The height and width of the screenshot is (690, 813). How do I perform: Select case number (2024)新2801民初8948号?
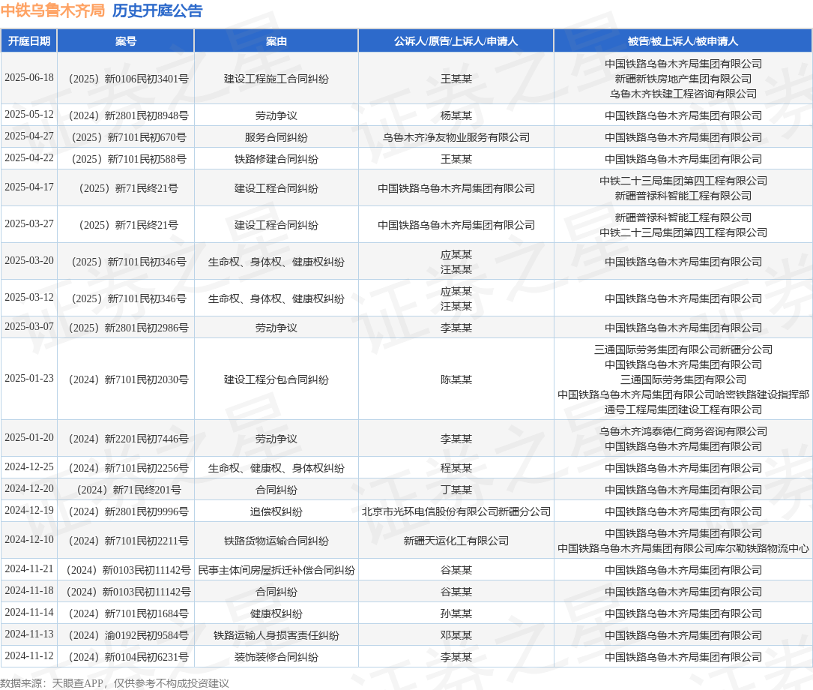tap(129, 115)
